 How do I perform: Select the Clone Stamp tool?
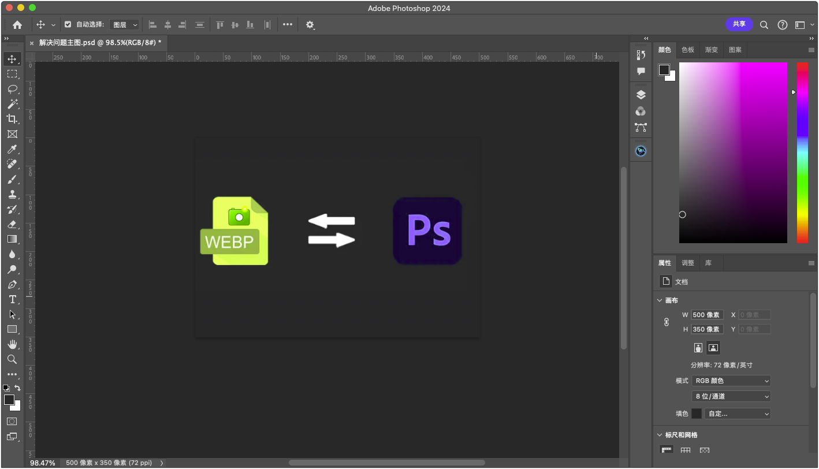click(12, 194)
